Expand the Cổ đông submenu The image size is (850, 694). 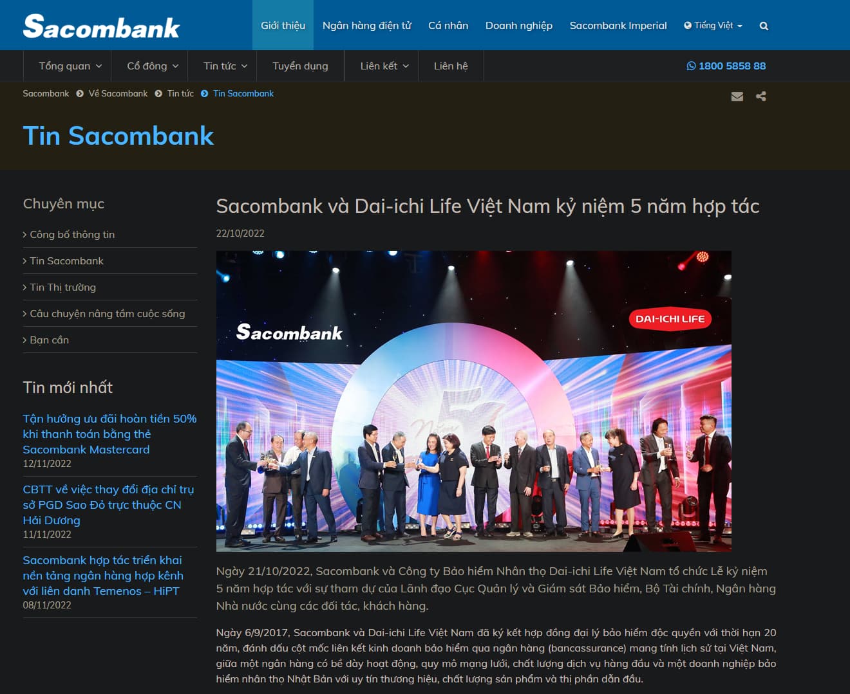153,66
